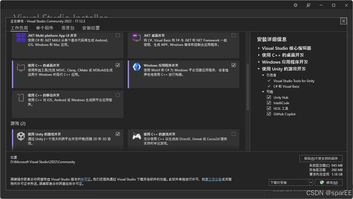
Task: Click the Windows application development icon
Action: pos(137,67)
